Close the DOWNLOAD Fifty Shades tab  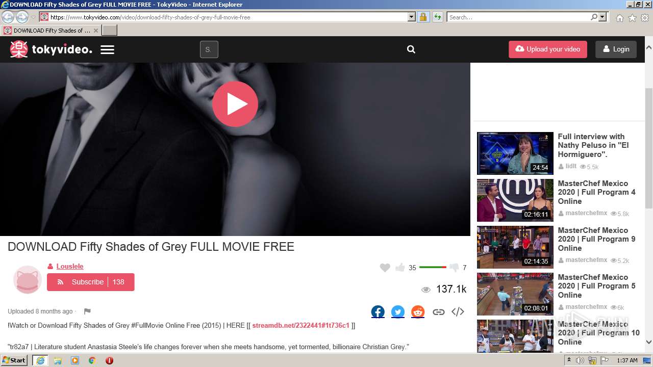click(95, 31)
